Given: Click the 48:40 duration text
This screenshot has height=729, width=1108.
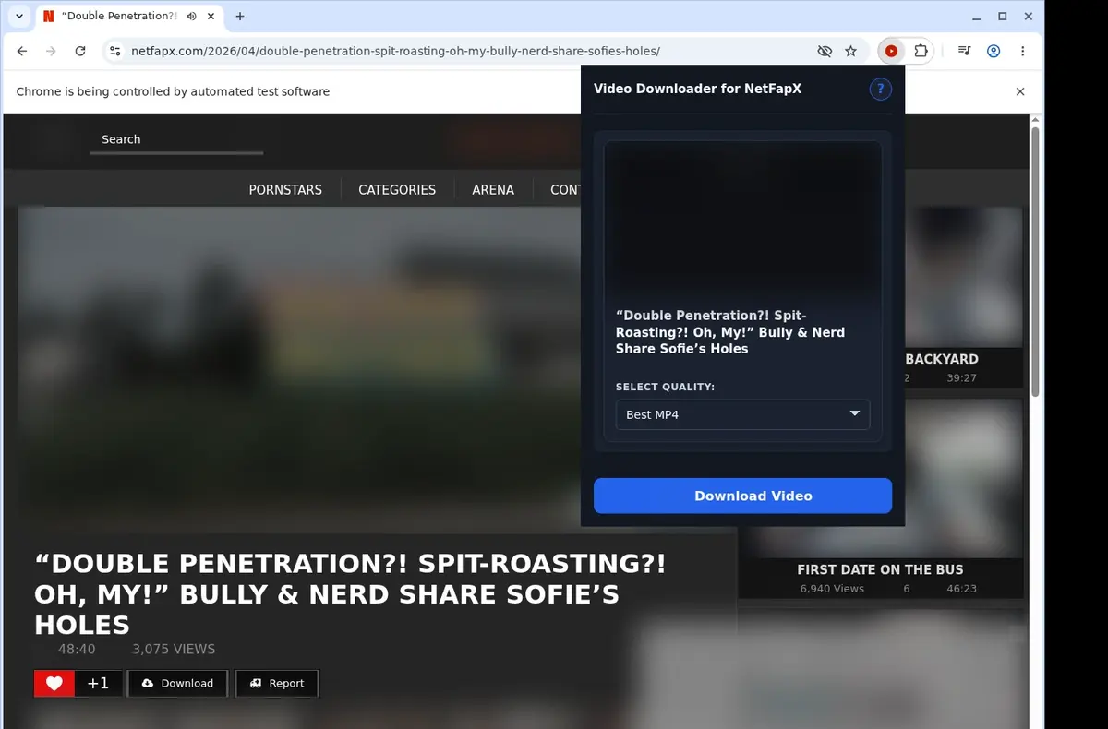Looking at the screenshot, I should tap(77, 649).
